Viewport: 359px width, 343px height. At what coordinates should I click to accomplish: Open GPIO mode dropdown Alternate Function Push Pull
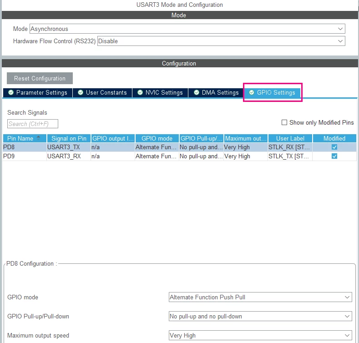260,297
